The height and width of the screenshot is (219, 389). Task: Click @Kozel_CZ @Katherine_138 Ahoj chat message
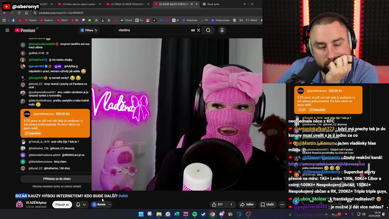pyautogui.click(x=49, y=168)
